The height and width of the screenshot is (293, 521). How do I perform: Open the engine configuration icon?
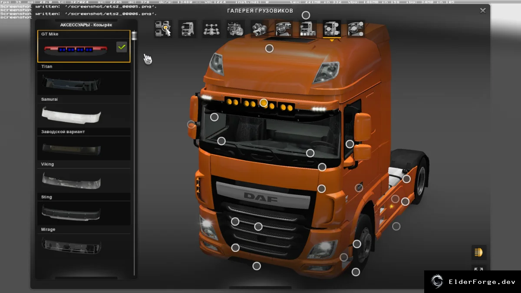coord(236,29)
